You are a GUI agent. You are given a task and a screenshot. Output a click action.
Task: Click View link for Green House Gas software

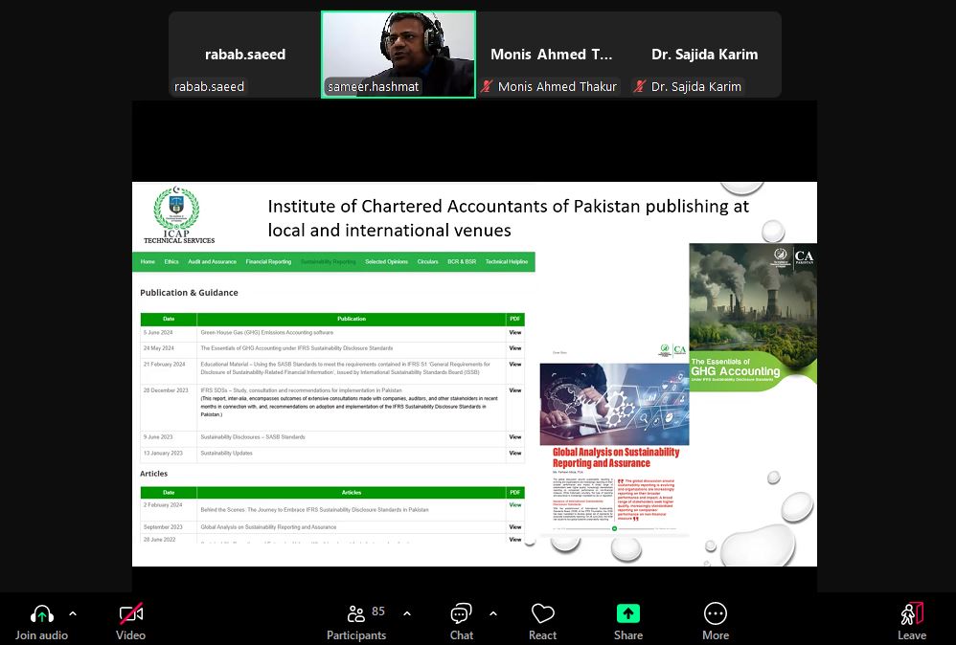(x=515, y=333)
